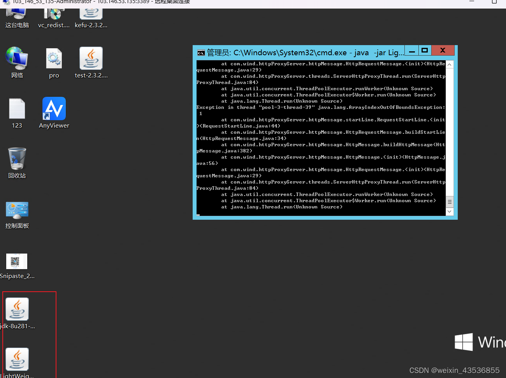Minimize the cmd console window
This screenshot has width=506, height=378.
point(412,51)
